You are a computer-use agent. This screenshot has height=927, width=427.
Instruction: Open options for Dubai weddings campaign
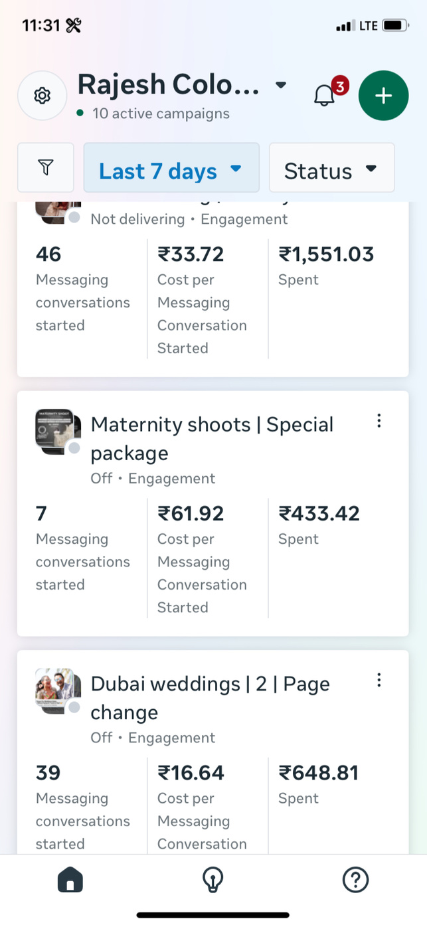[x=379, y=680]
